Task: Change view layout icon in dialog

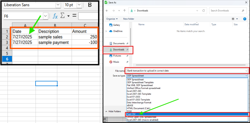Action: point(233,19)
